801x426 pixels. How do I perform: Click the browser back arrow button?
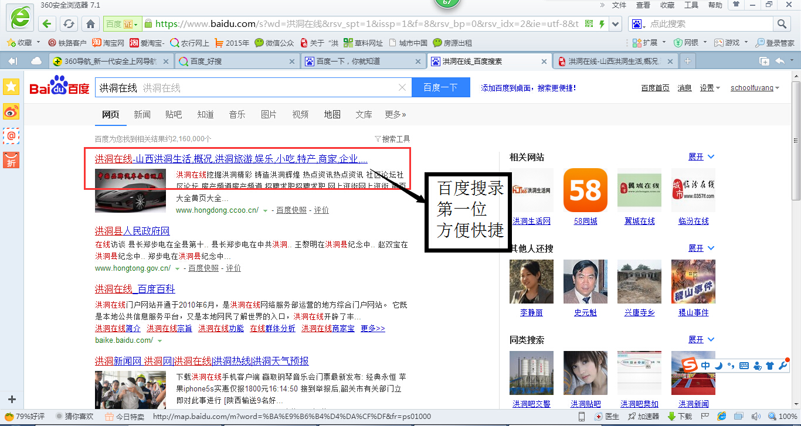point(47,24)
